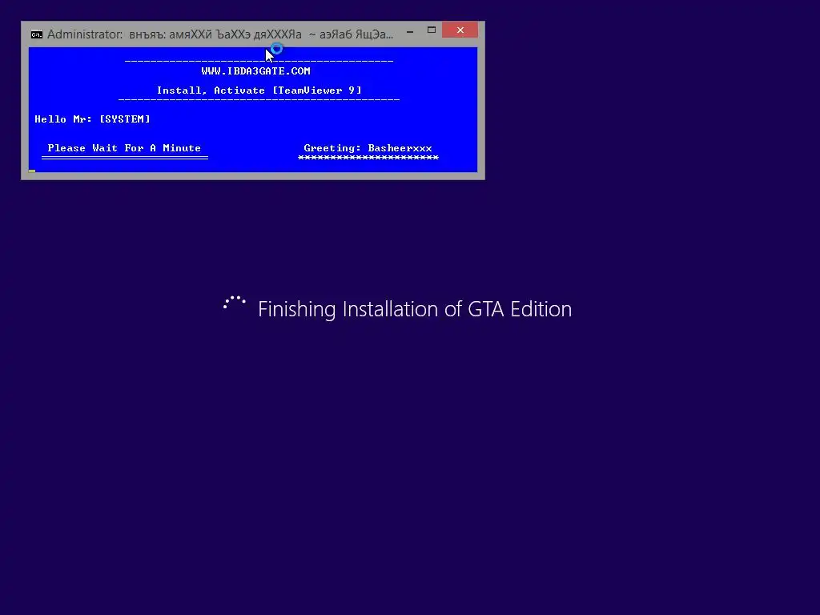This screenshot has width=820, height=615.
Task: Close the Administrator console window
Action: pyautogui.click(x=460, y=30)
